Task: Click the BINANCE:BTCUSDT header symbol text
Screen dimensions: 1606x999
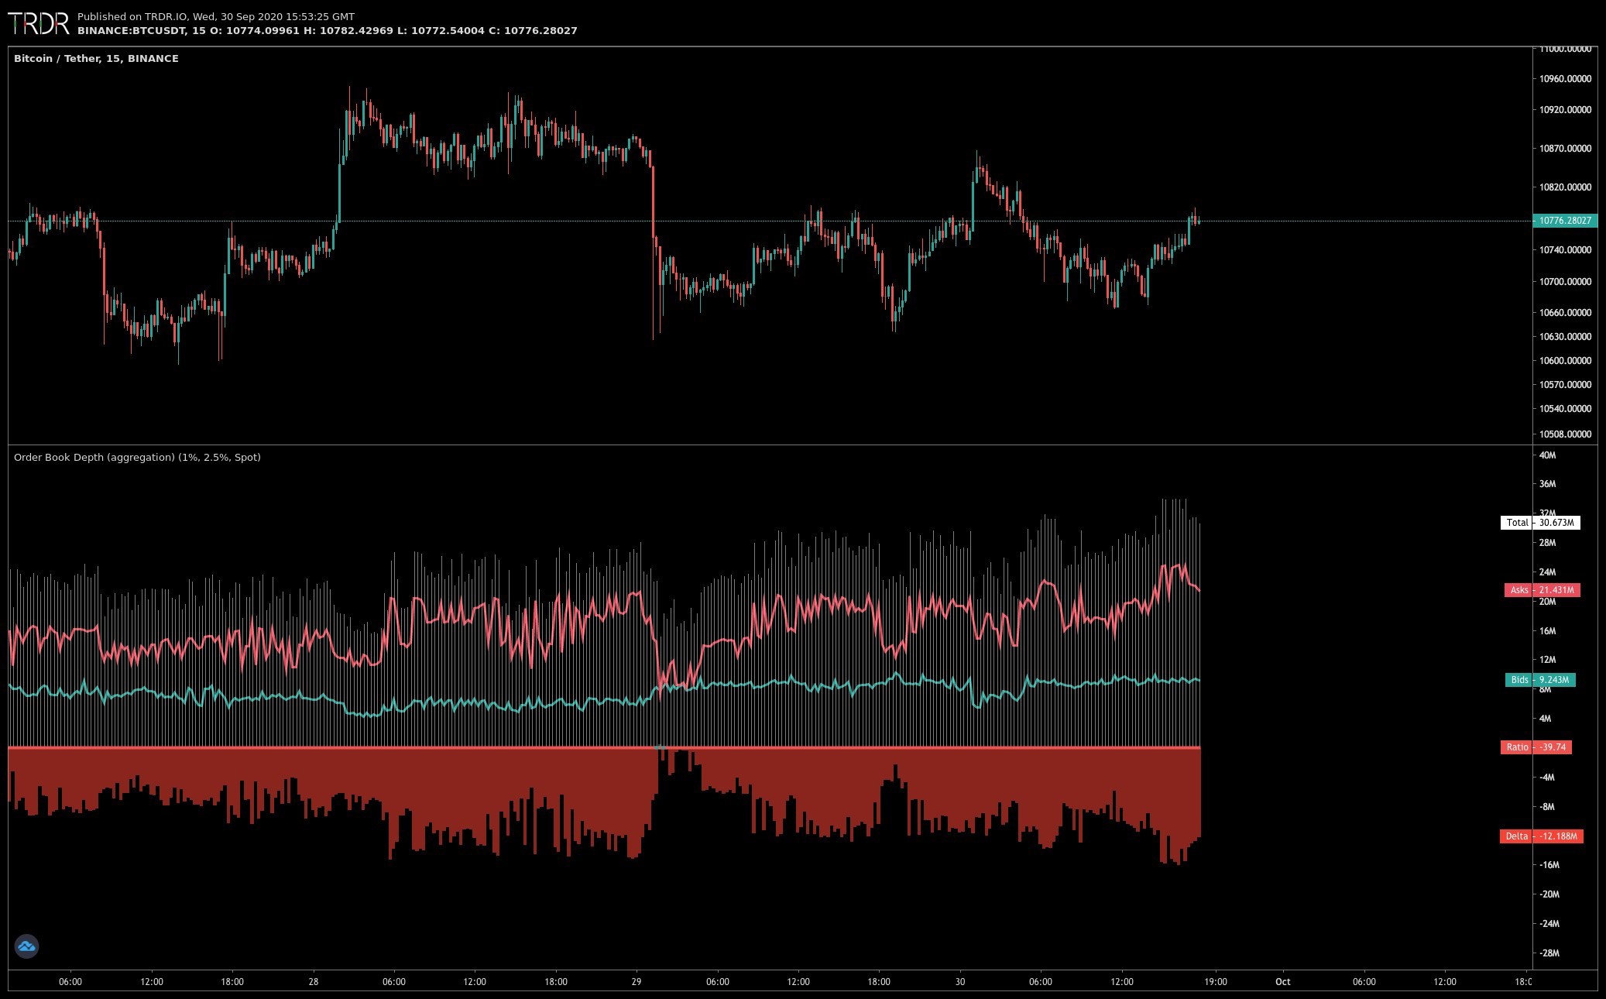Action: click(x=132, y=31)
